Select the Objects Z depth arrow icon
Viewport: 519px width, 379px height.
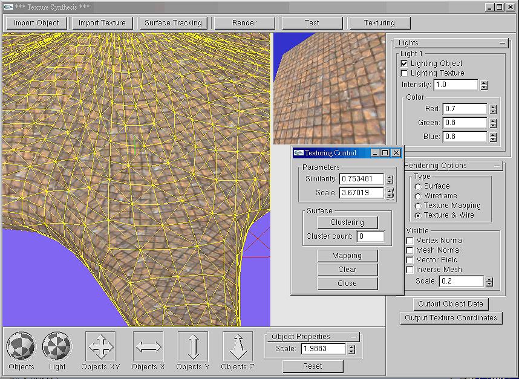(237, 347)
